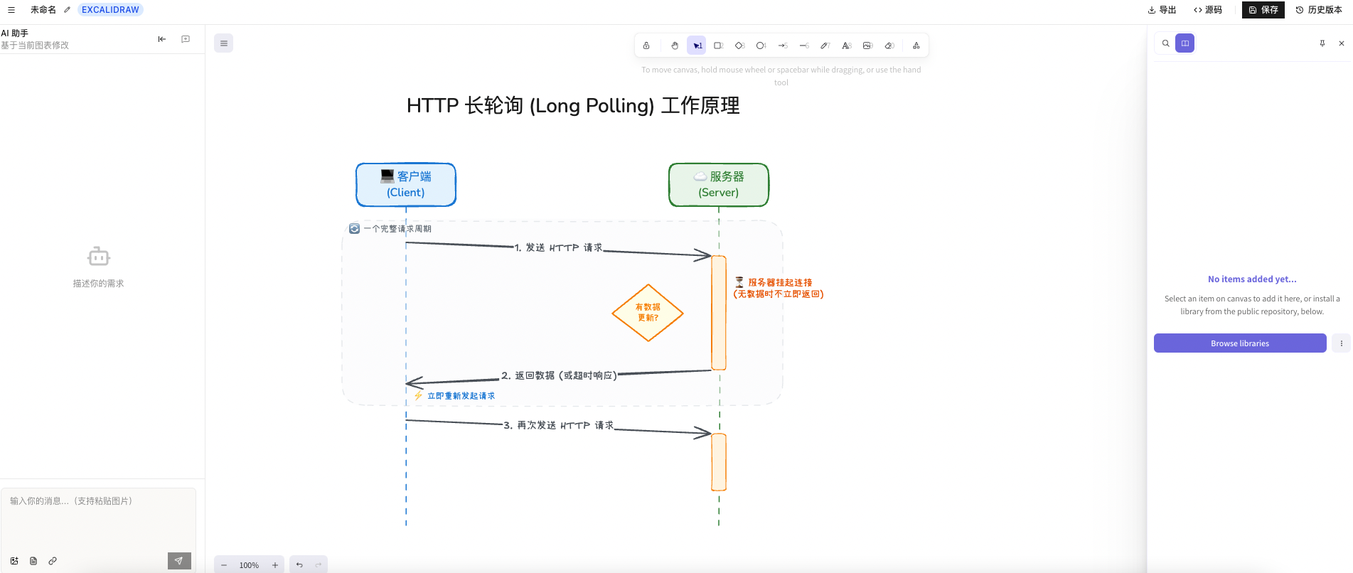
Task: Select the Eraser tool
Action: pyautogui.click(x=889, y=45)
